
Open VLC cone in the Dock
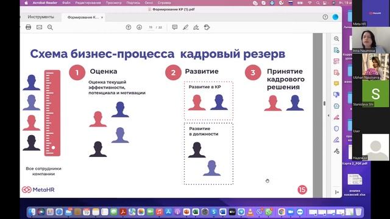point(250,212)
